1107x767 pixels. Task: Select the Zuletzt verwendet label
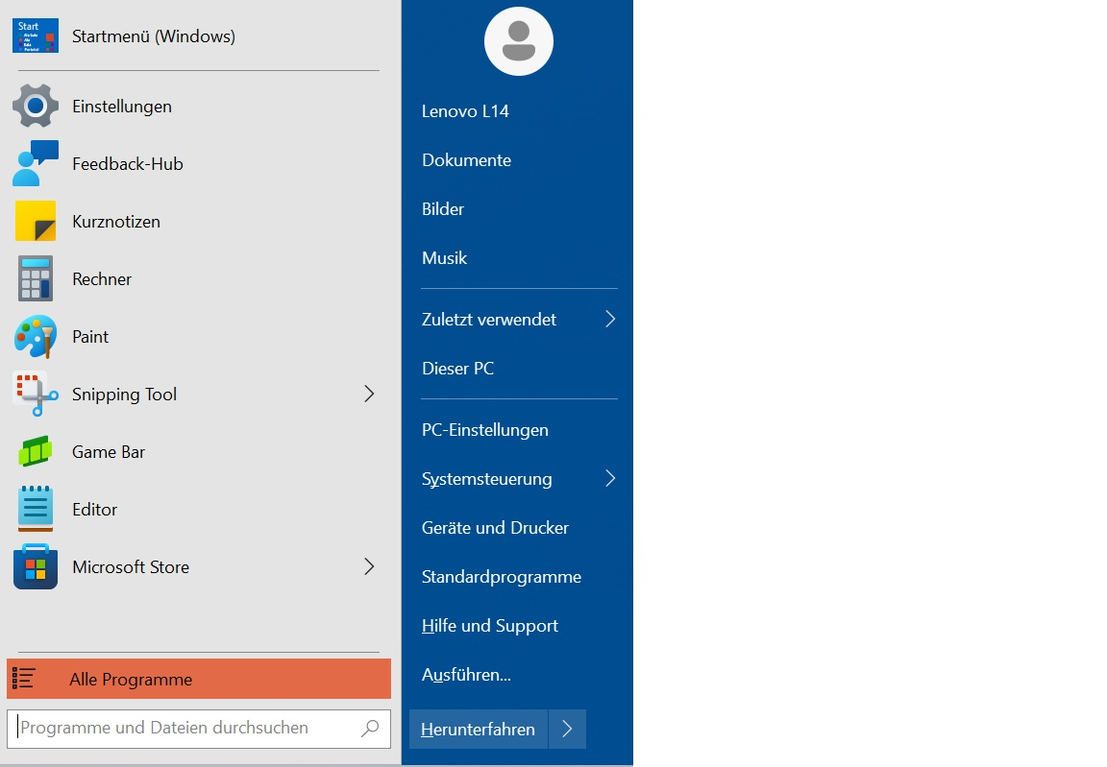(488, 320)
